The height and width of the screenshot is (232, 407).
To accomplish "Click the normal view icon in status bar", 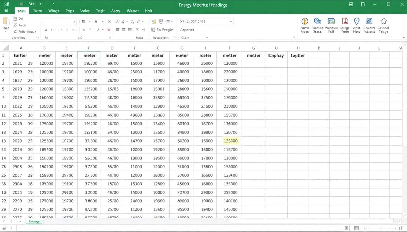I will (x=347, y=228).
